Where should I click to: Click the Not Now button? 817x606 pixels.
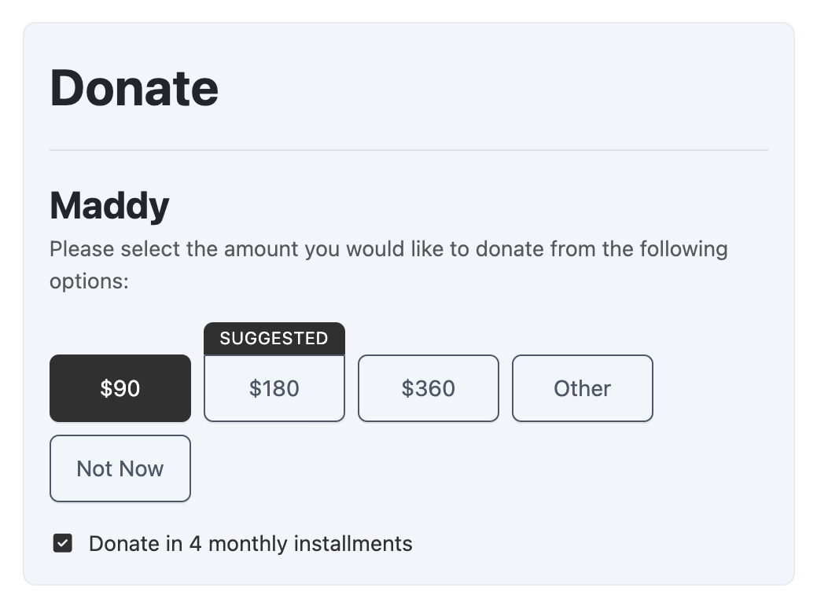click(120, 468)
